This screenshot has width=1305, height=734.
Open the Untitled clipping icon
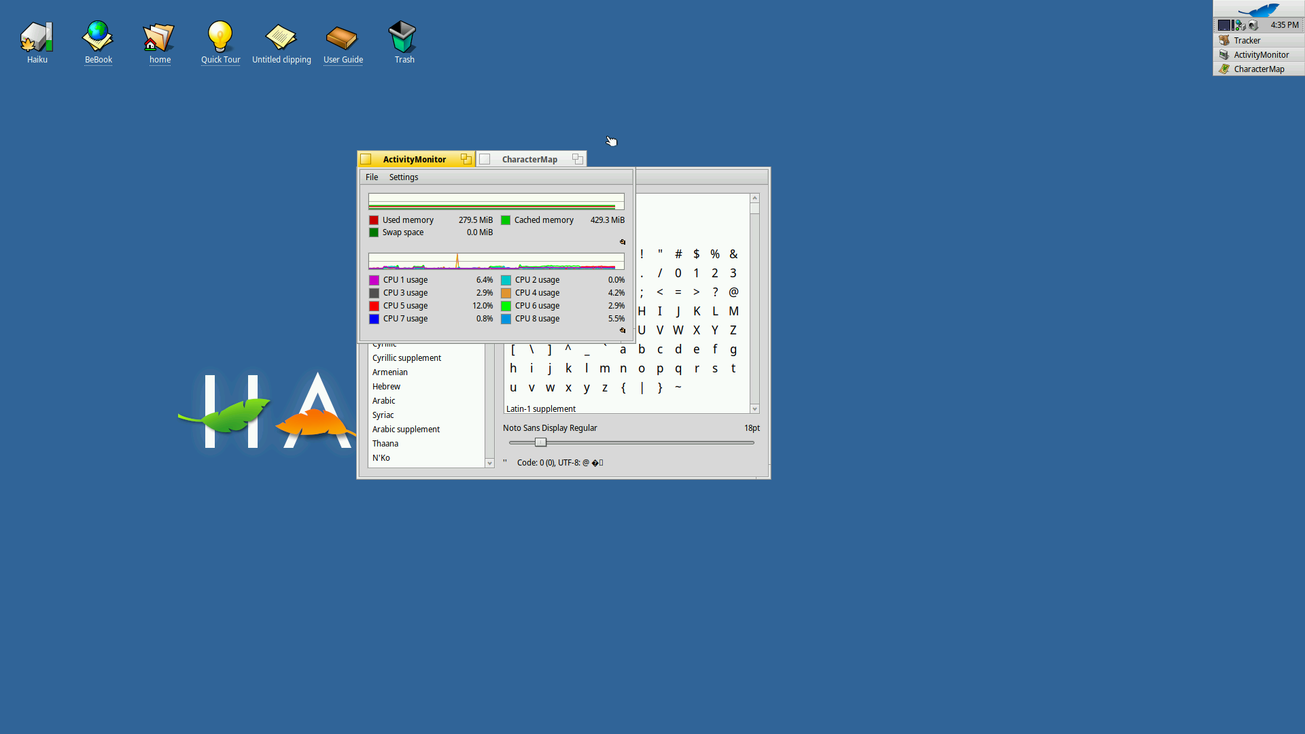pos(281,37)
